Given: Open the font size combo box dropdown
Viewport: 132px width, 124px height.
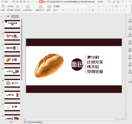Looking at the screenshot, I should click(x=87, y=6).
